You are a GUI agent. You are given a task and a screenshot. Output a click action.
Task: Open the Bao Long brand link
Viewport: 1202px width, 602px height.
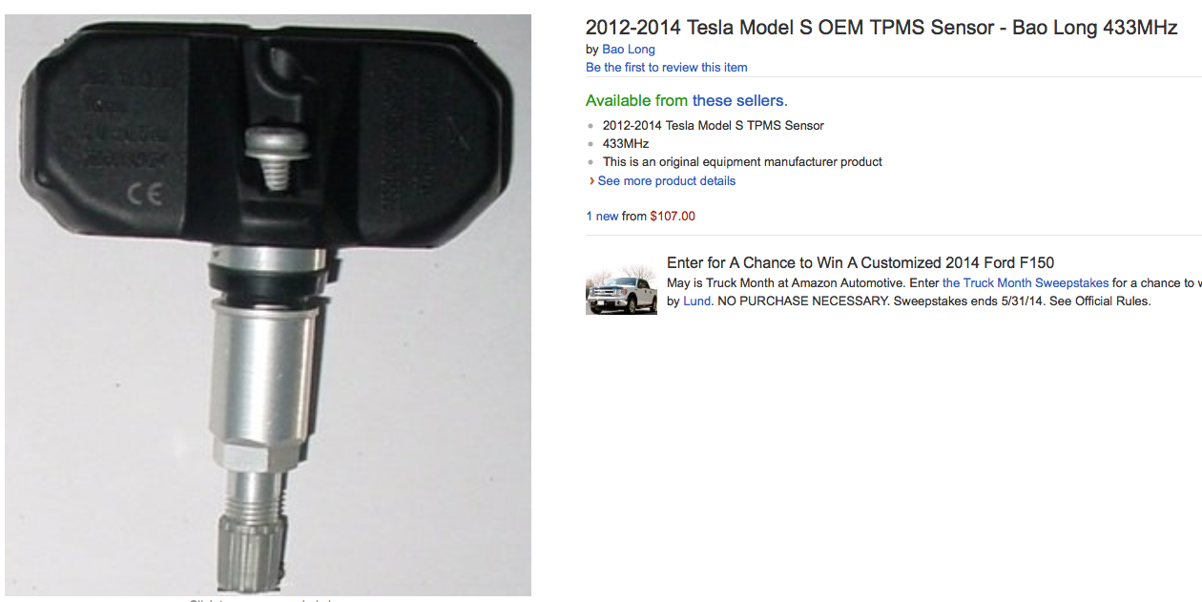[x=629, y=50]
